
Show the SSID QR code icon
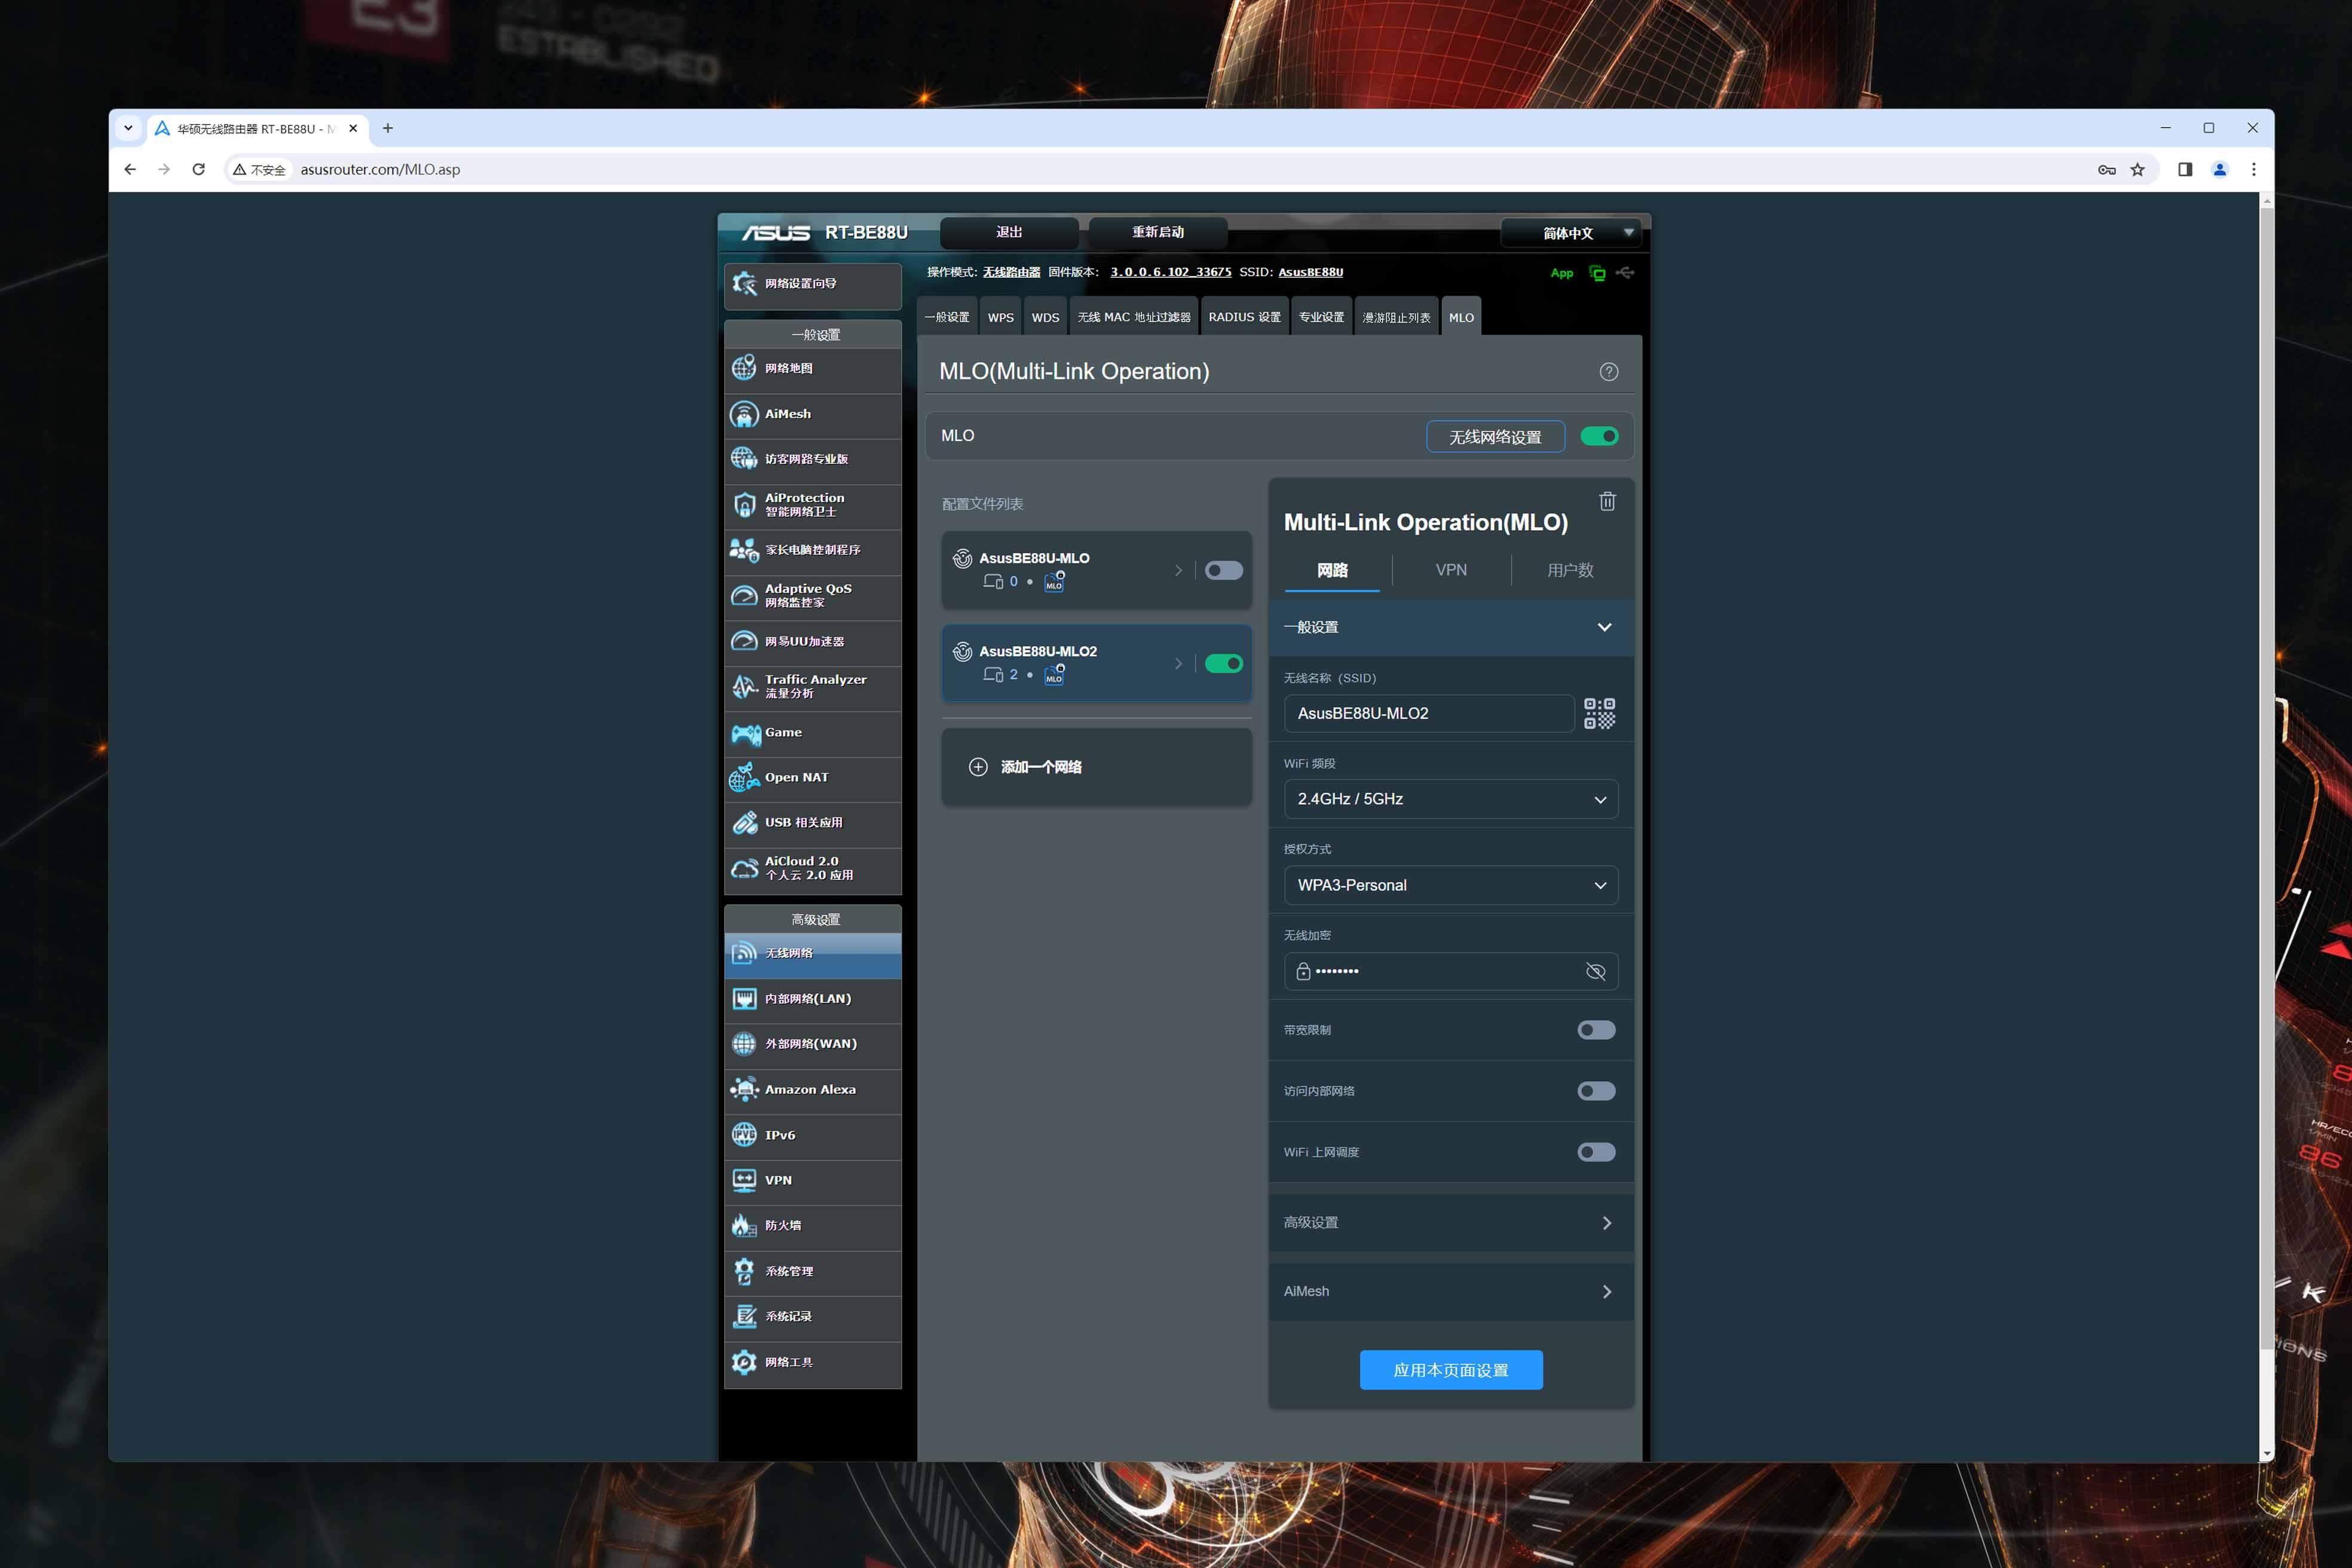tap(1599, 713)
